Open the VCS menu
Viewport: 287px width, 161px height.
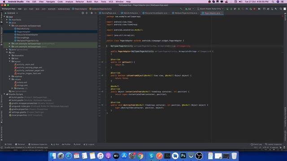coord(111,2)
